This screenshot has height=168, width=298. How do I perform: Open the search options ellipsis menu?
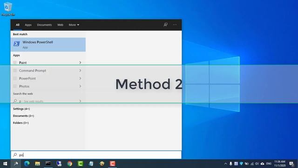pos(175,25)
